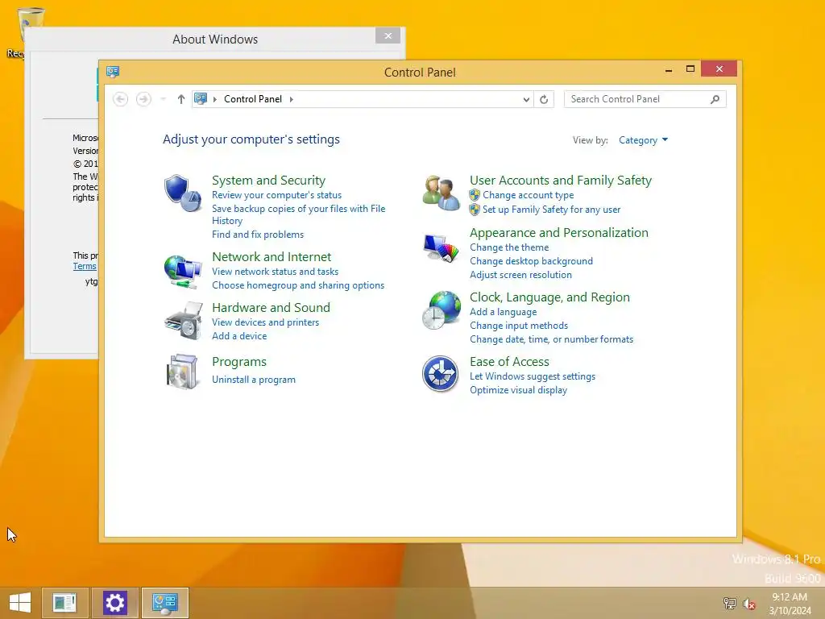Click Add a language link

[x=504, y=312]
